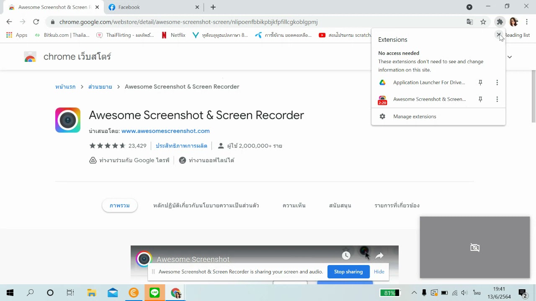Pin Application Launcher For Drive extension
This screenshot has width=536, height=301.
coord(480,83)
